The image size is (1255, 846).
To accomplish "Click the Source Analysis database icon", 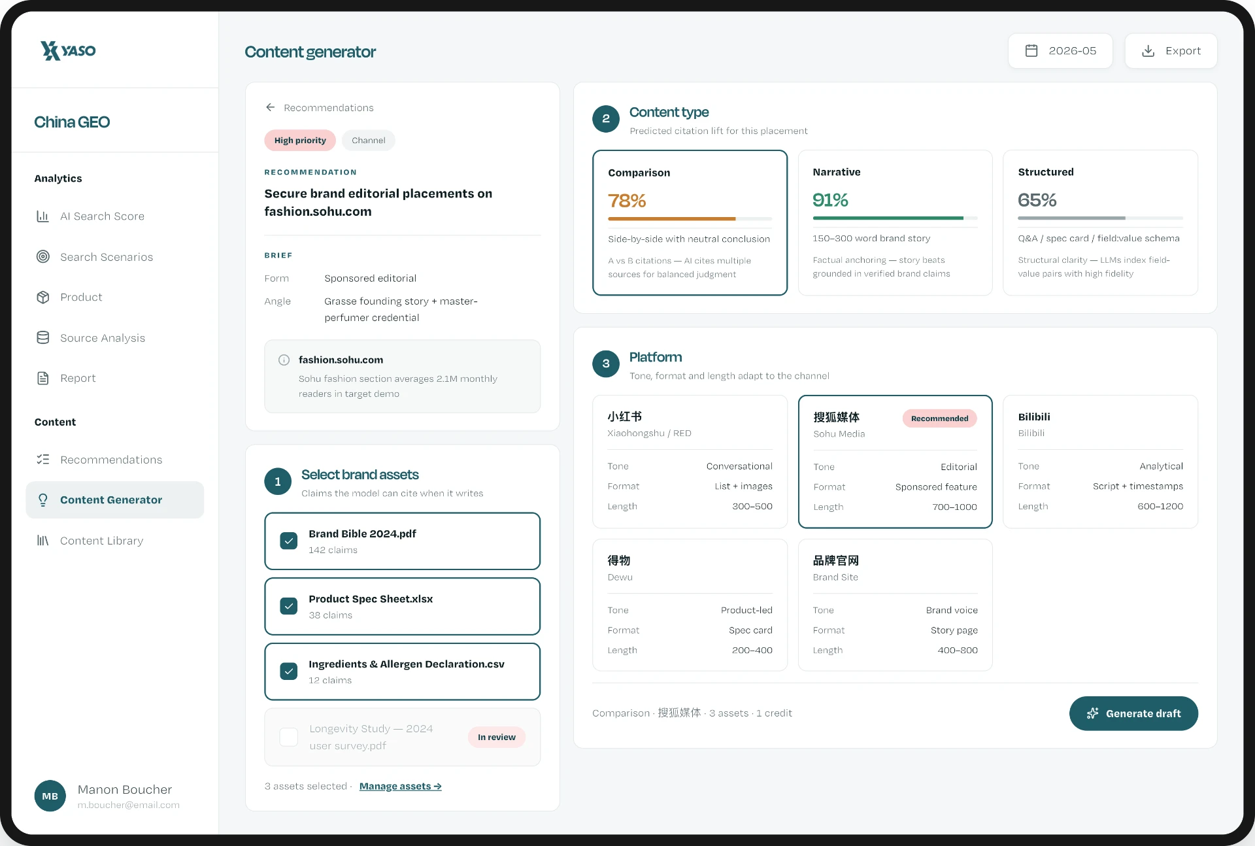I will pyautogui.click(x=43, y=338).
